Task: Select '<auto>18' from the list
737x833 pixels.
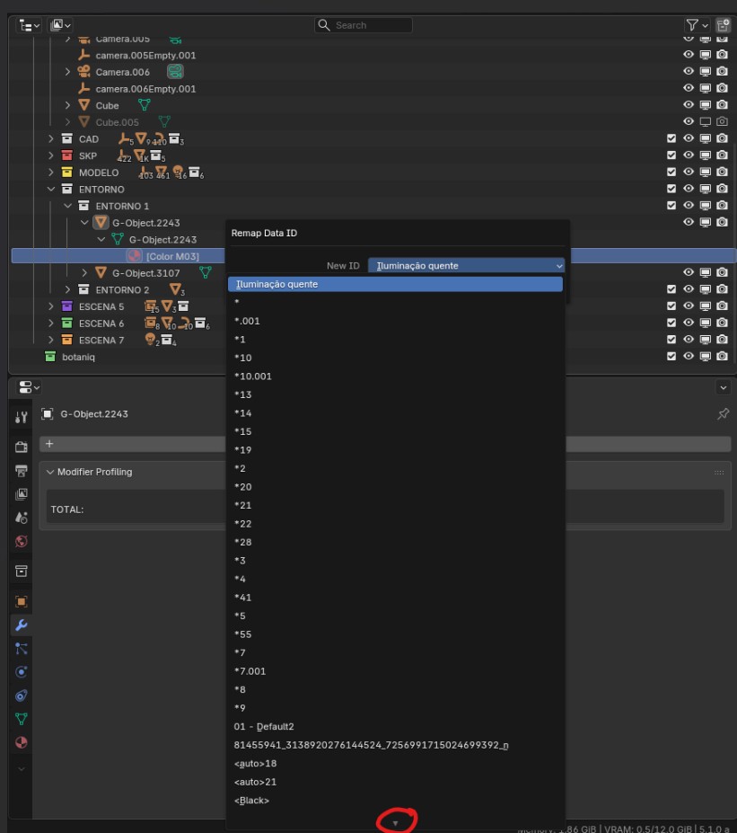Action: point(395,764)
